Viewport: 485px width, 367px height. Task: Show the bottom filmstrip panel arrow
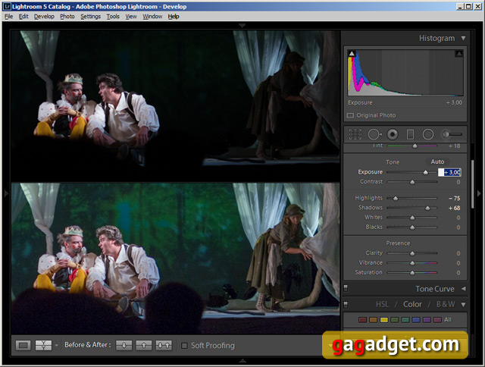(242, 360)
